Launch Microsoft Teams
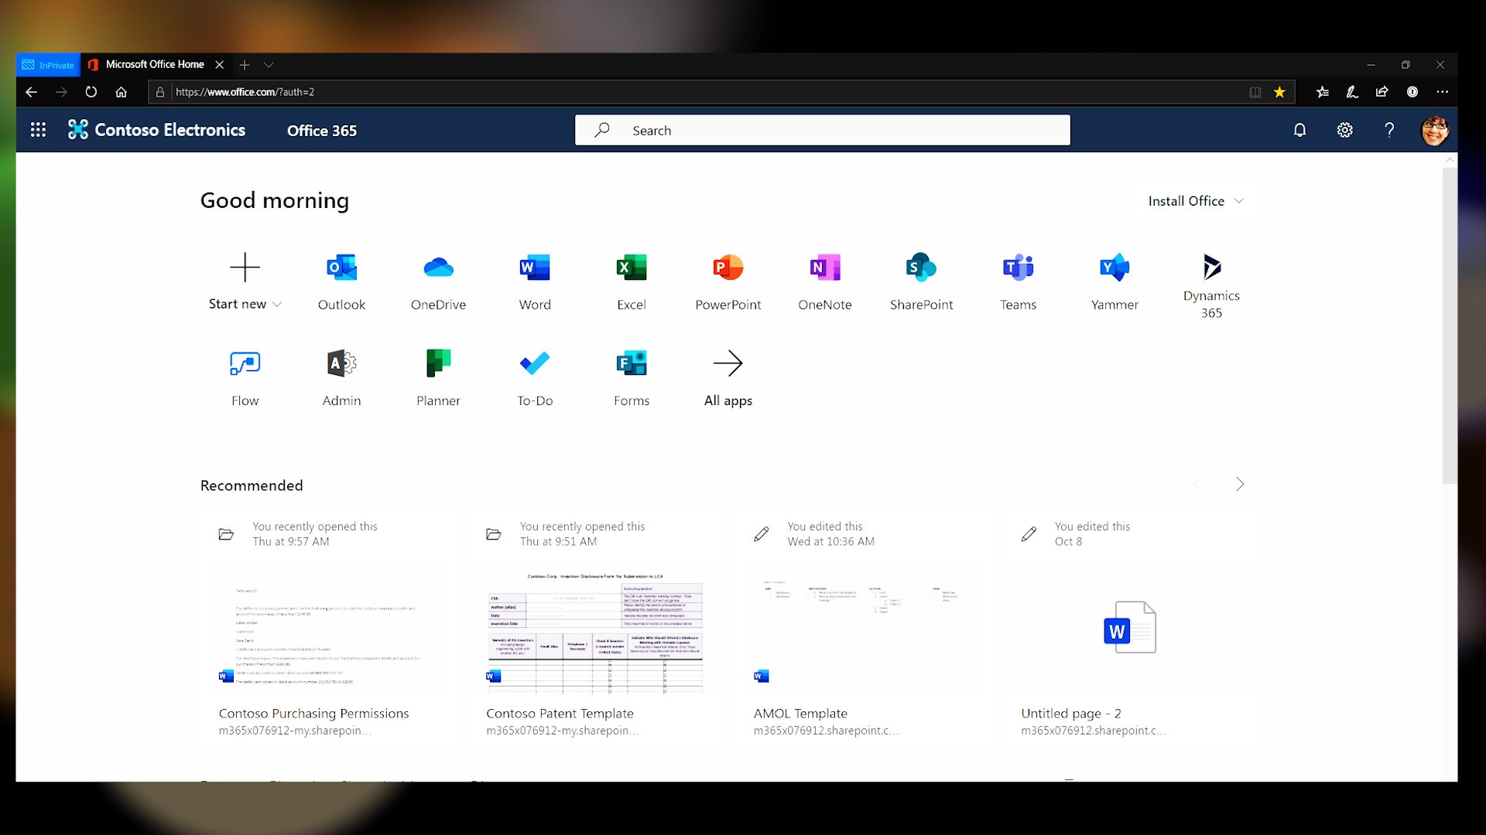This screenshot has height=835, width=1486. [x=1018, y=282]
